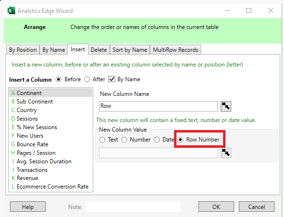Choose the Bounce Rate column
This screenshot has width=284, height=217.
(51, 144)
